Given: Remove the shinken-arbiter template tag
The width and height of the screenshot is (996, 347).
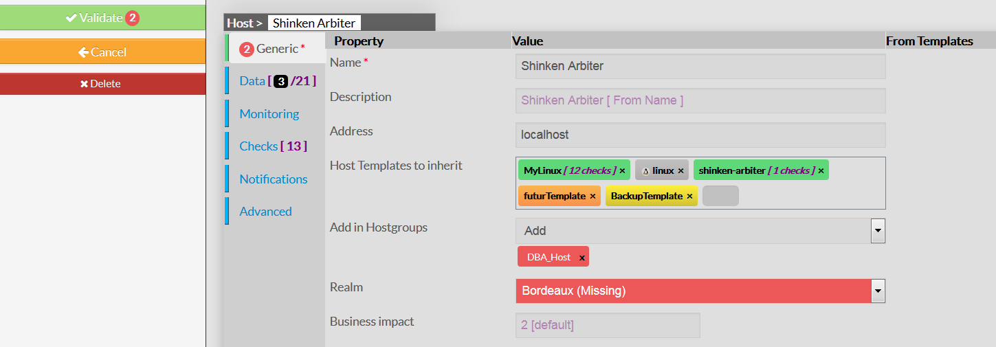Looking at the screenshot, I should [x=821, y=170].
